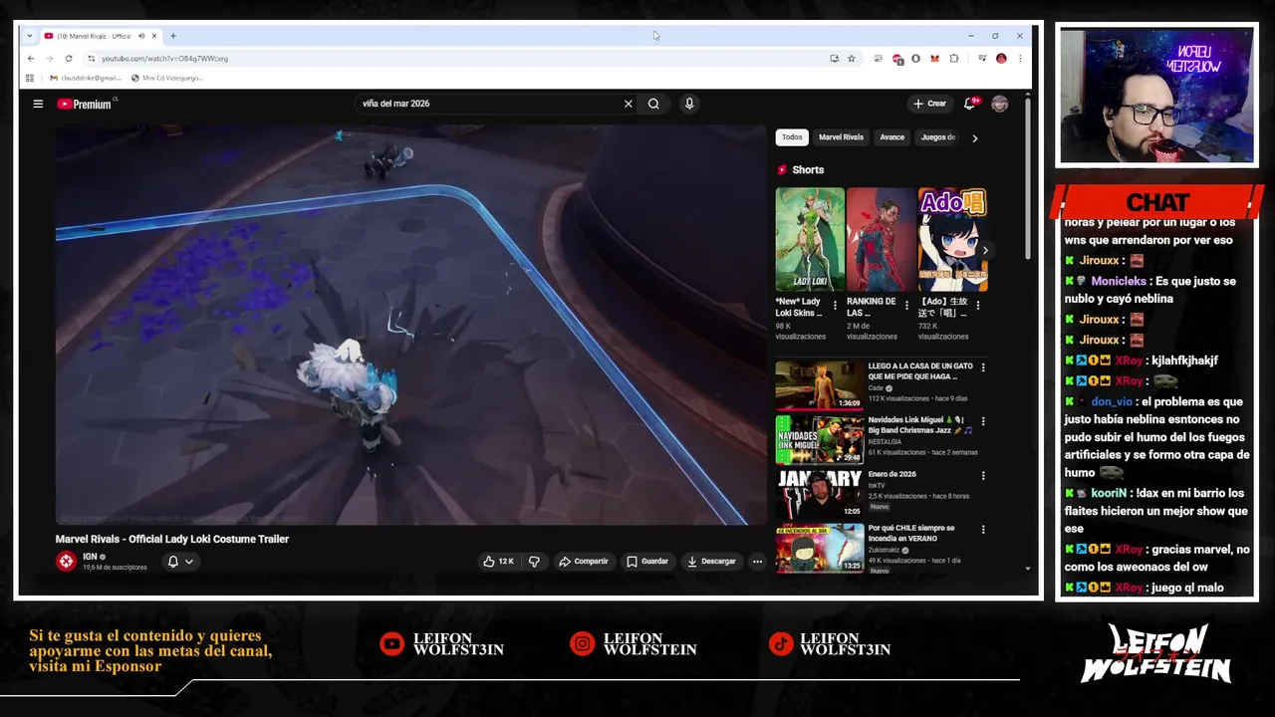Open the IGN channel avatar

(66, 561)
